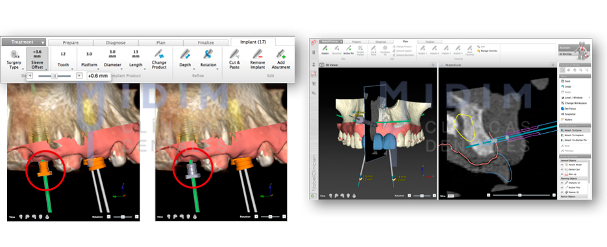Select the Implant 1 favorite in NobelClinician

[x=423, y=49]
